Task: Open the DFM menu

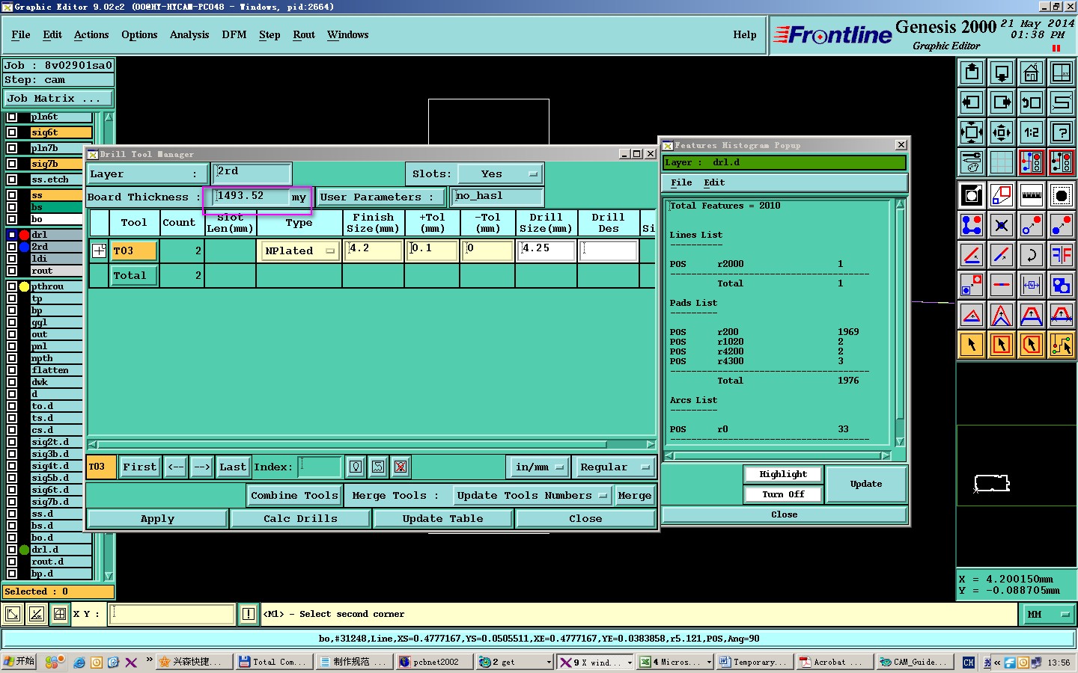Action: point(234,34)
